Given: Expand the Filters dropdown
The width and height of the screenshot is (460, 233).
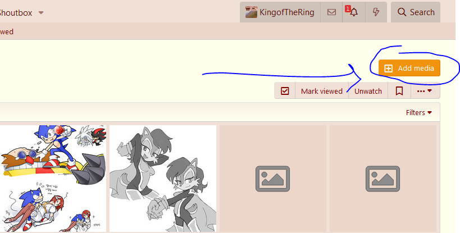Looking at the screenshot, I should tap(418, 112).
